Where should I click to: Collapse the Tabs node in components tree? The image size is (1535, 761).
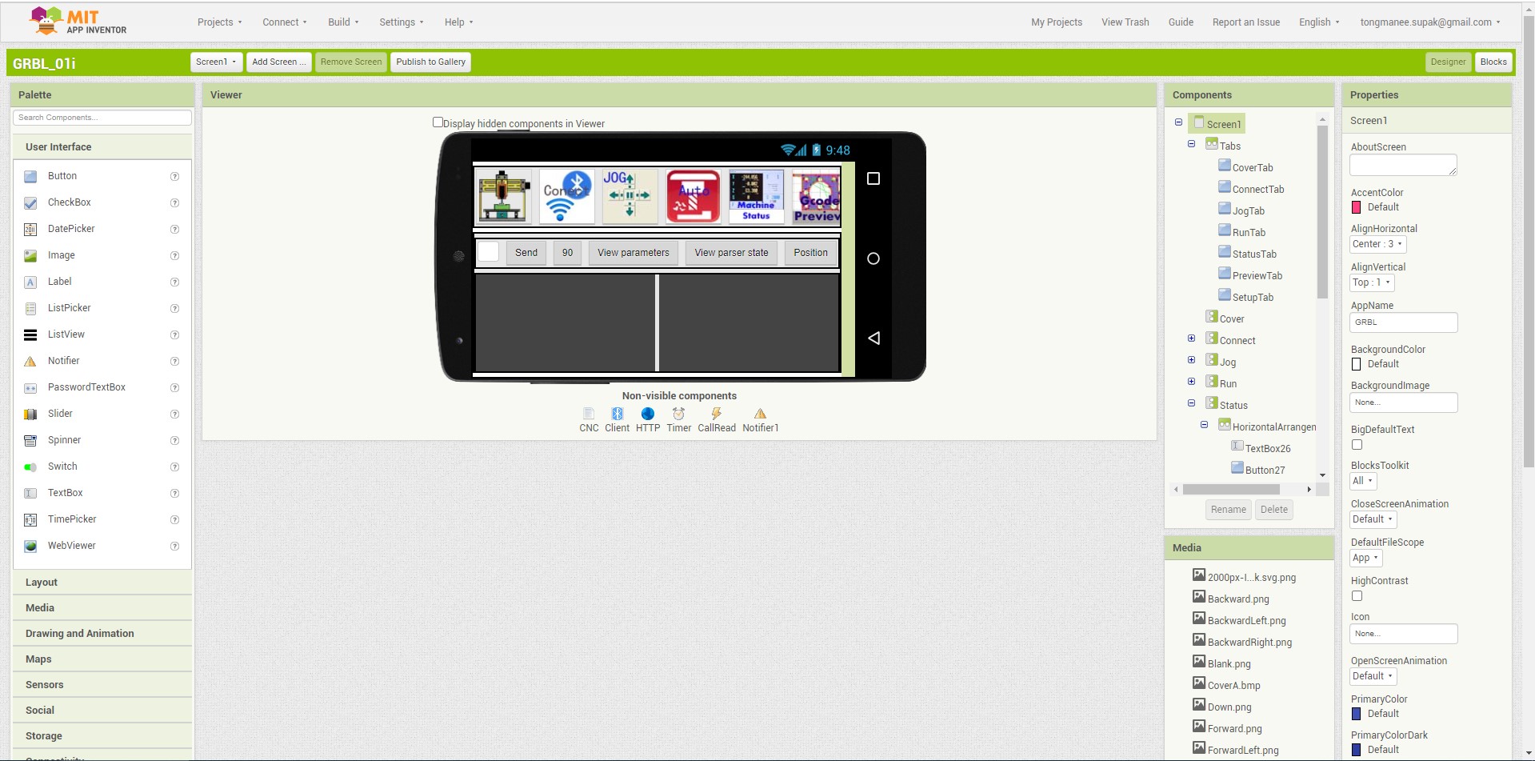pos(1191,144)
